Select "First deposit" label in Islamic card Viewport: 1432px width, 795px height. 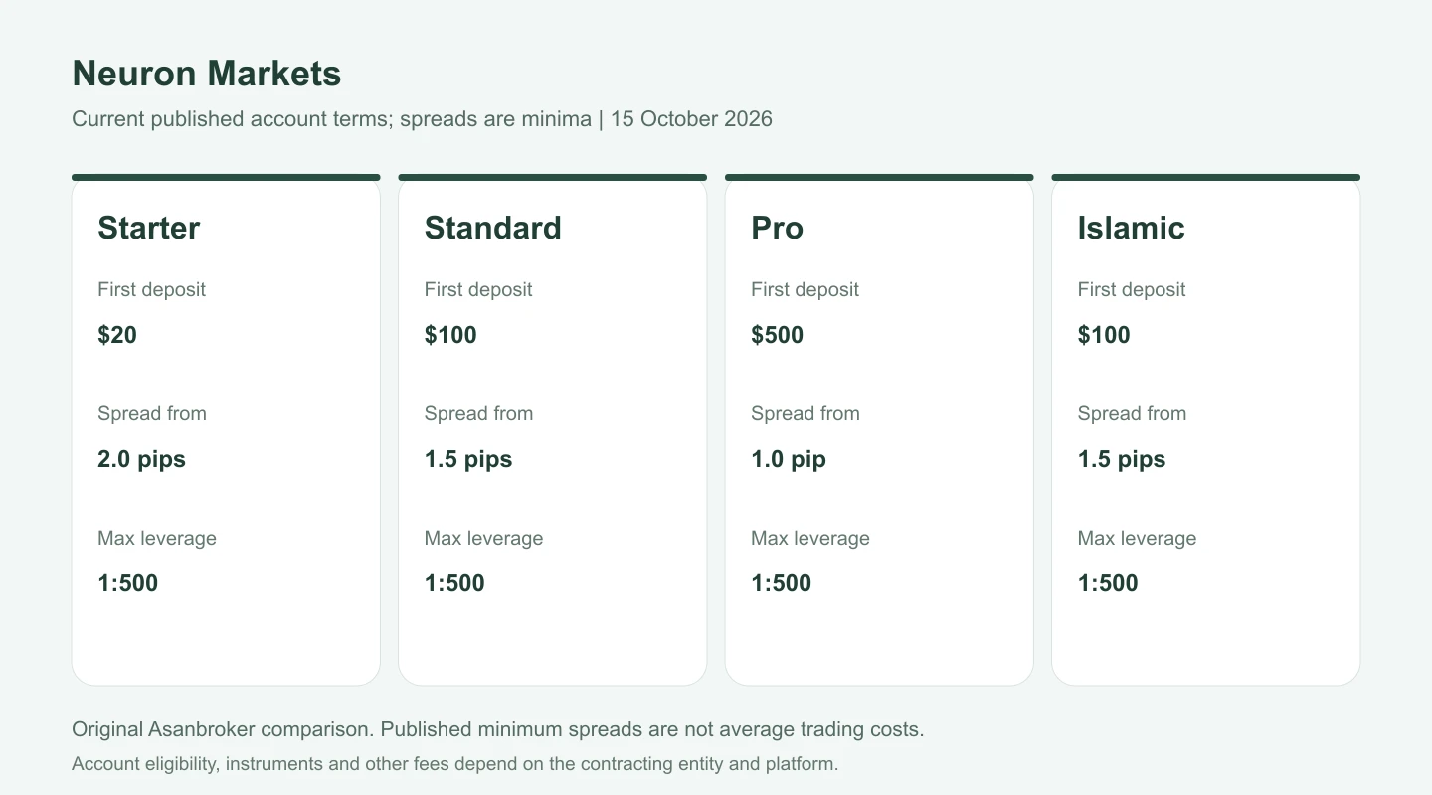tap(1132, 289)
